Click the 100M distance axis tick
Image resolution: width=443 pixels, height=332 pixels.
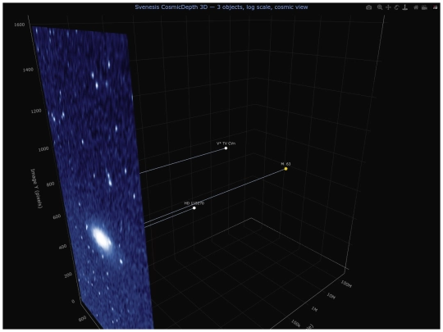pos(346,284)
